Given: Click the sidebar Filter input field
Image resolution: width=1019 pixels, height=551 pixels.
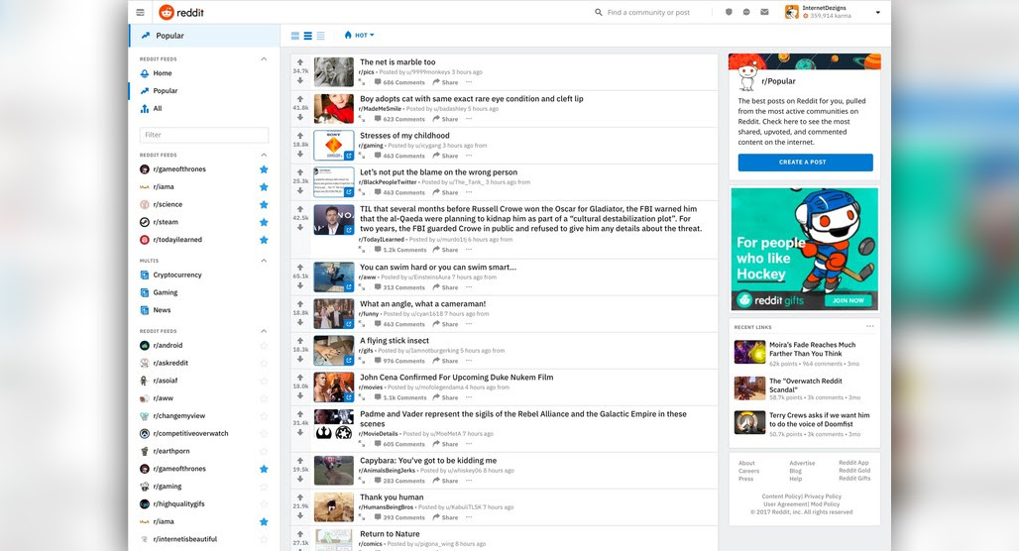Looking at the screenshot, I should tap(204, 135).
